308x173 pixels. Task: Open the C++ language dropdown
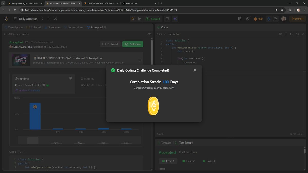point(161,34)
